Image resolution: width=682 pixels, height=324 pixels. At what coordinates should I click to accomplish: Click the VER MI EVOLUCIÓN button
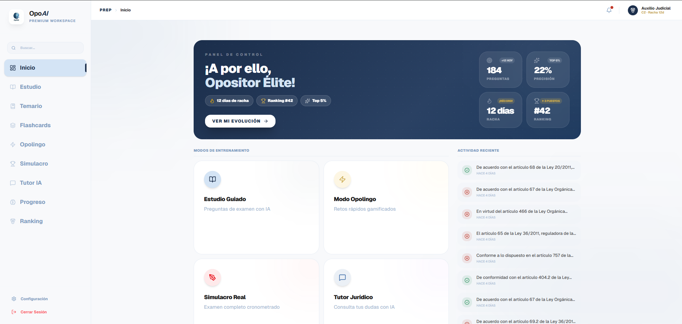(x=240, y=121)
